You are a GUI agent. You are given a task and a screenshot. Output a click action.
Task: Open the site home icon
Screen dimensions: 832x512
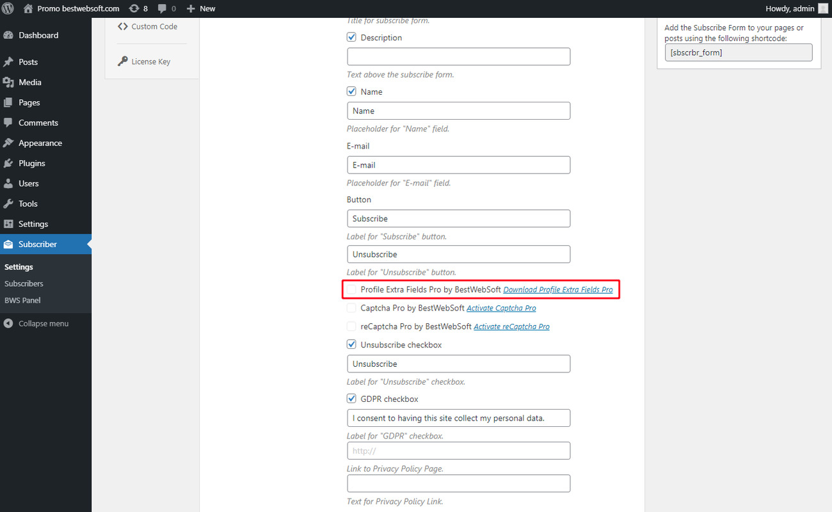[28, 8]
